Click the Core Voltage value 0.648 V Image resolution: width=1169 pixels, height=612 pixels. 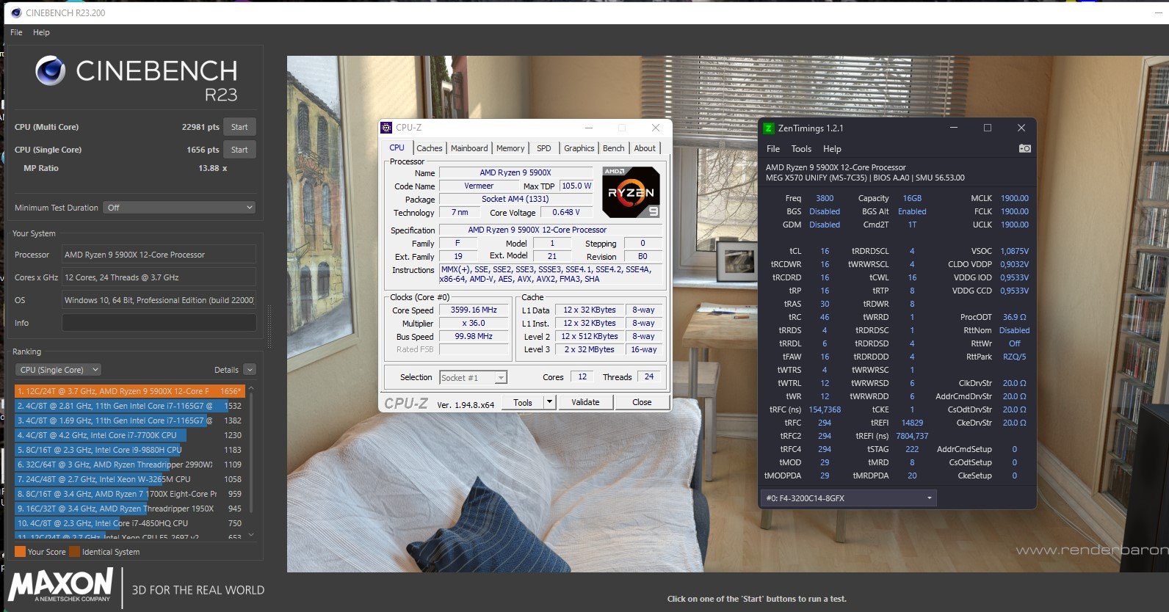coord(565,212)
